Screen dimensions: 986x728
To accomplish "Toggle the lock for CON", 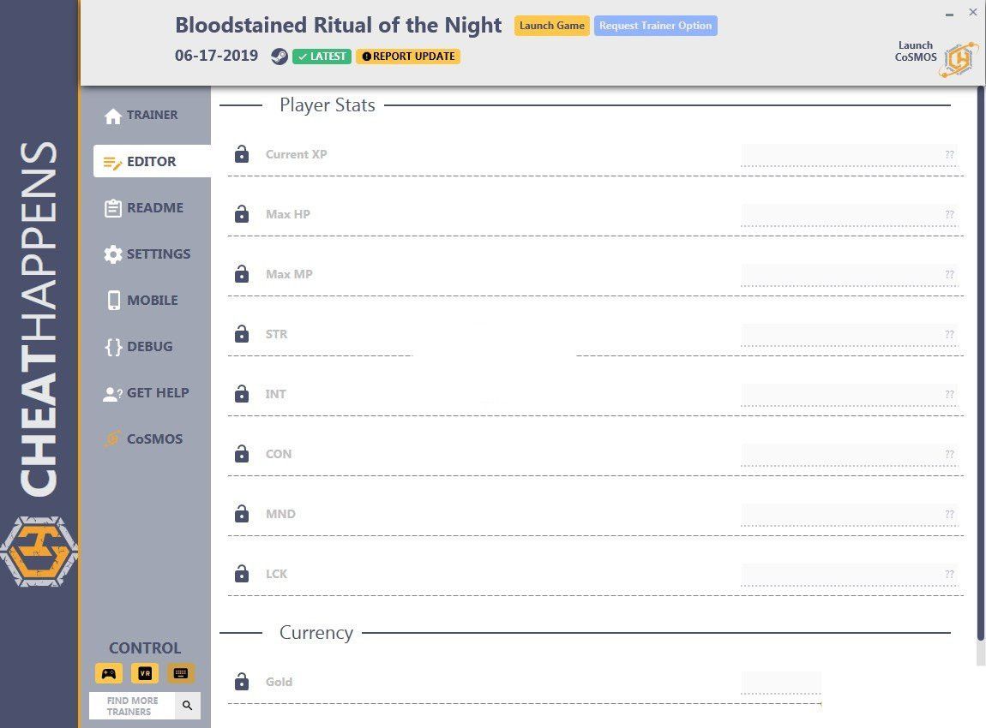I will point(242,454).
